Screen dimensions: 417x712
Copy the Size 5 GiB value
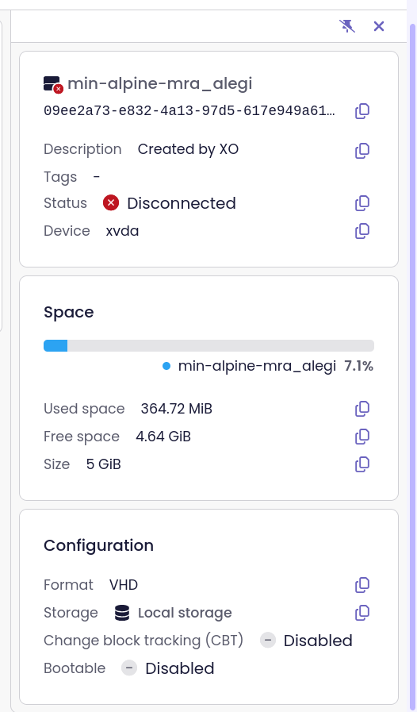(x=362, y=464)
